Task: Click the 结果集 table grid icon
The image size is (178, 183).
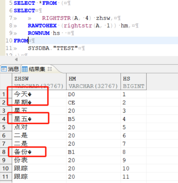Action: (x=24, y=69)
